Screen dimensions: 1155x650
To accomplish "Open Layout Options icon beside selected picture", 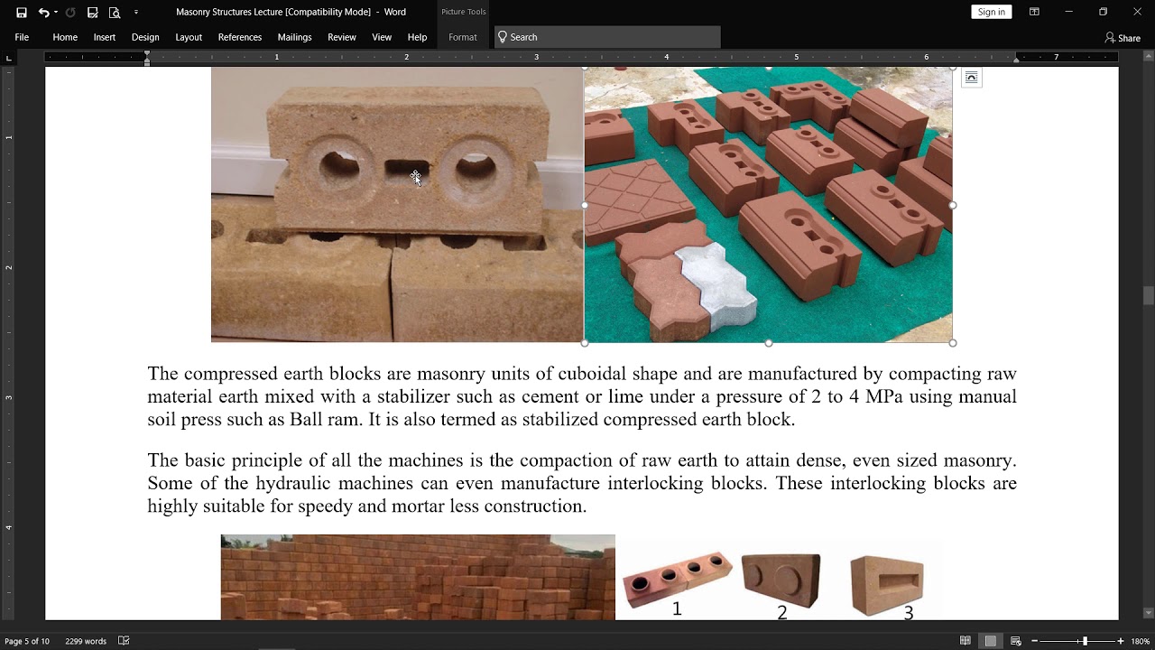I will coord(971,78).
